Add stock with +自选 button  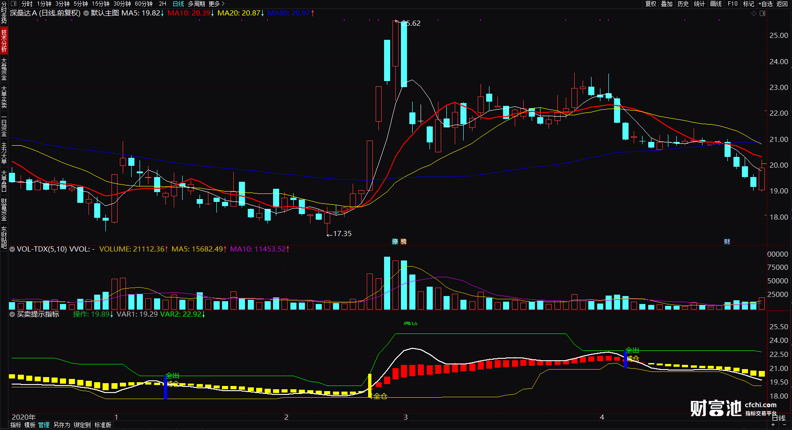click(765, 4)
